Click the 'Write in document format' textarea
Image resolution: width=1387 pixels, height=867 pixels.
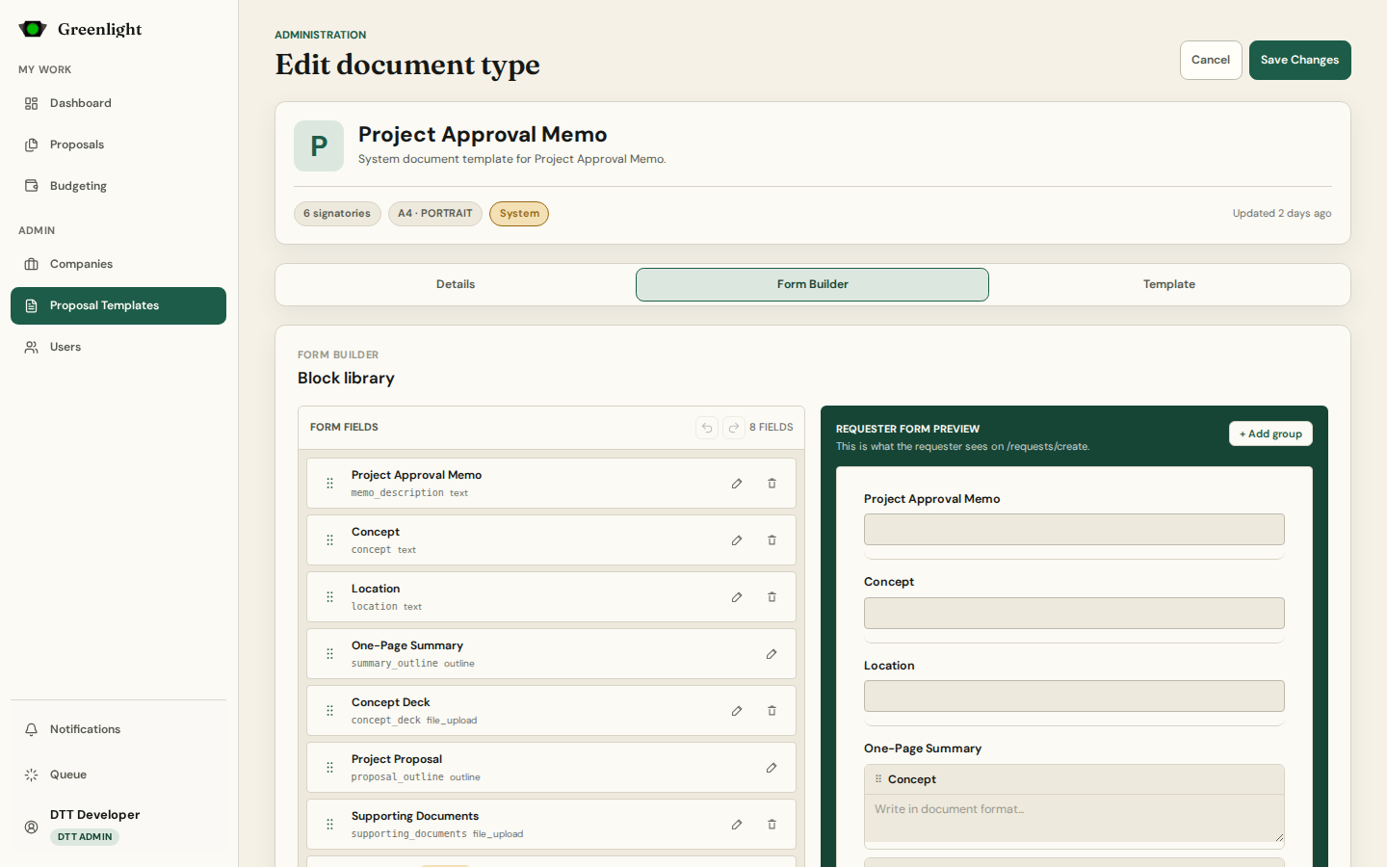click(1074, 819)
